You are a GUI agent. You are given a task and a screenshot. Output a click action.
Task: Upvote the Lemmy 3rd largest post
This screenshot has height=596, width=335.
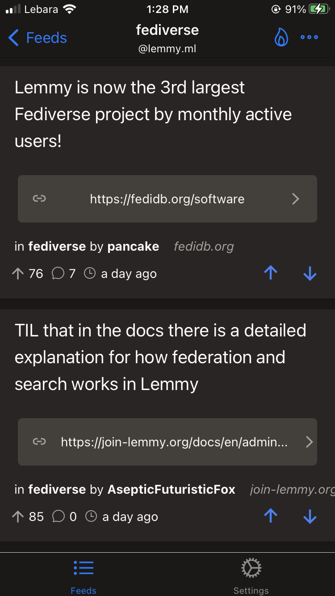tap(271, 273)
